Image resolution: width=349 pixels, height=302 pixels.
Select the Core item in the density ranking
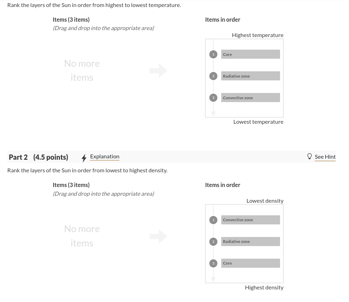point(250,263)
